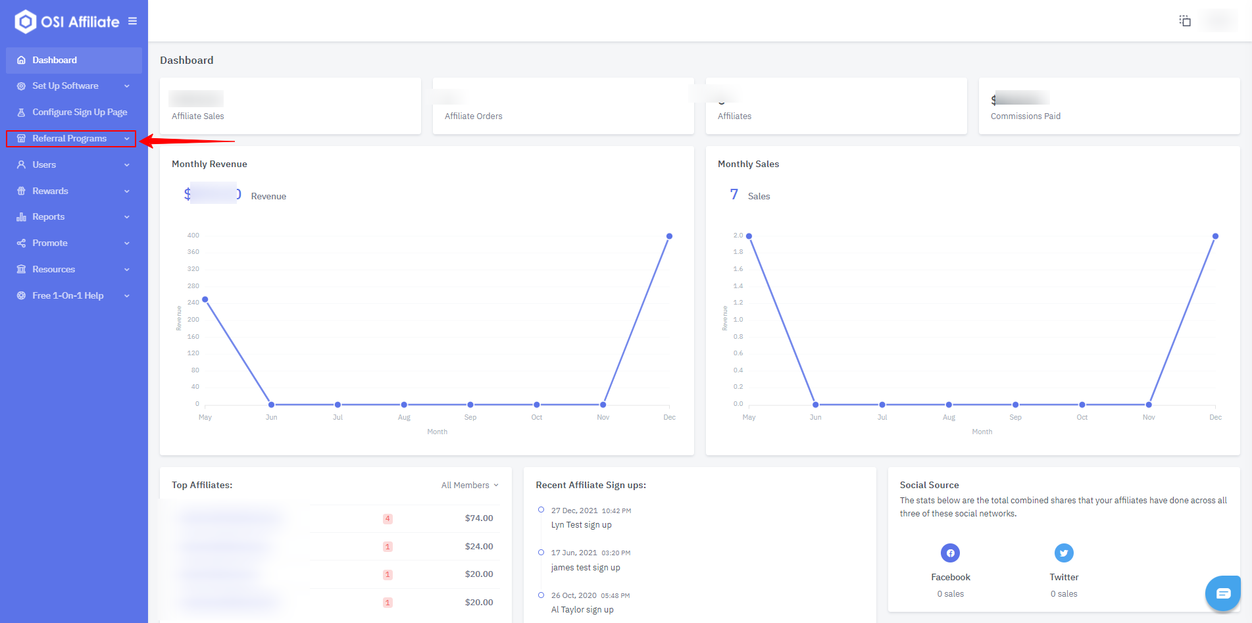Viewport: 1252px width, 623px height.
Task: Click the Free 1-On-1 Help lifebuoy icon
Action: coord(21,296)
